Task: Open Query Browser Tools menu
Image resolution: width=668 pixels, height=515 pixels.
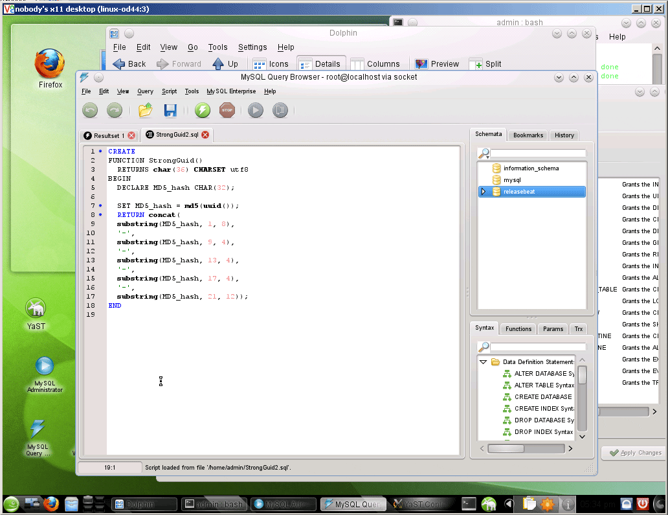Action: point(192,91)
